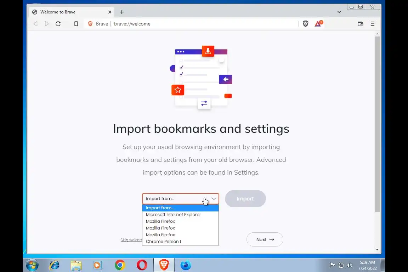Click the browser back arrow
The image size is (408, 272).
(36, 24)
